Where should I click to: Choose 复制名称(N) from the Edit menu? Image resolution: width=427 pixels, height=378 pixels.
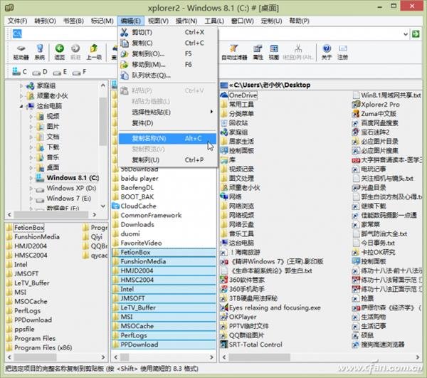tap(167, 138)
